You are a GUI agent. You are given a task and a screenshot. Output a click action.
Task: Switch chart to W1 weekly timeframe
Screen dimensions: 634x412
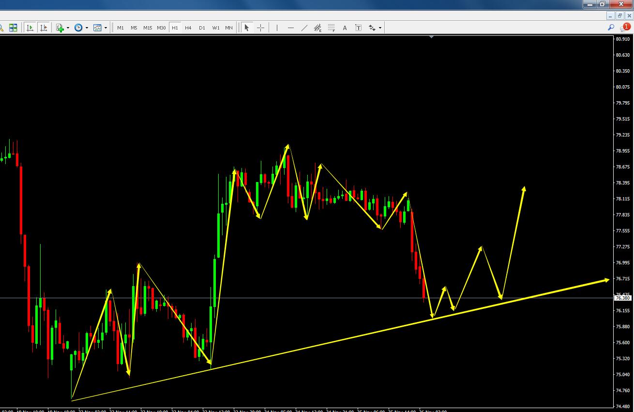pos(216,28)
